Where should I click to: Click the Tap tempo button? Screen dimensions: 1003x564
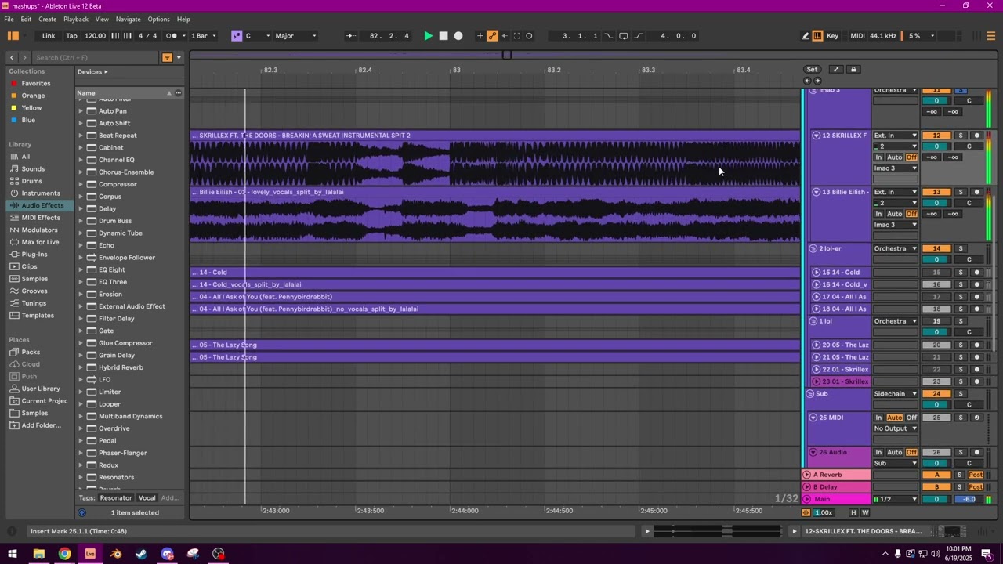[x=71, y=36]
